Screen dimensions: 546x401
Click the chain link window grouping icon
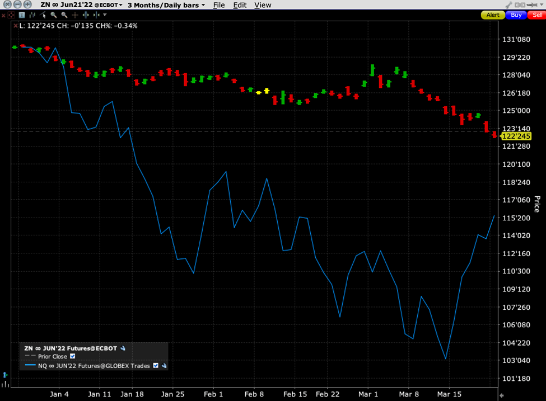pos(520,5)
